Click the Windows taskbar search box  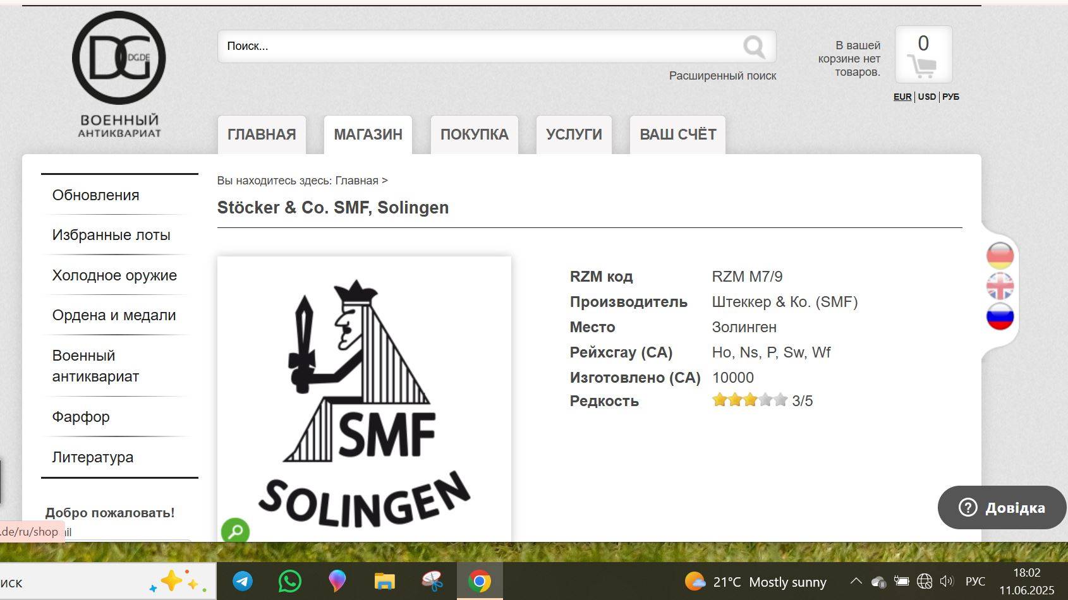pos(107,582)
